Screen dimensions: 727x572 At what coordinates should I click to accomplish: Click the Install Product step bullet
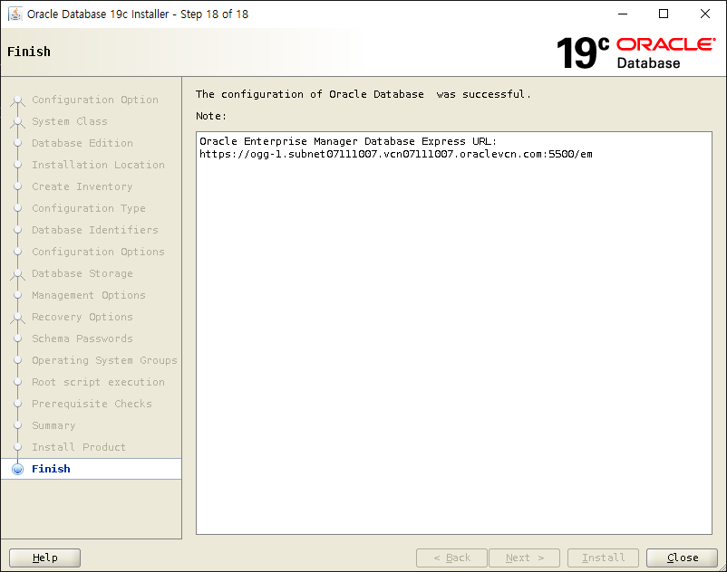point(17,447)
